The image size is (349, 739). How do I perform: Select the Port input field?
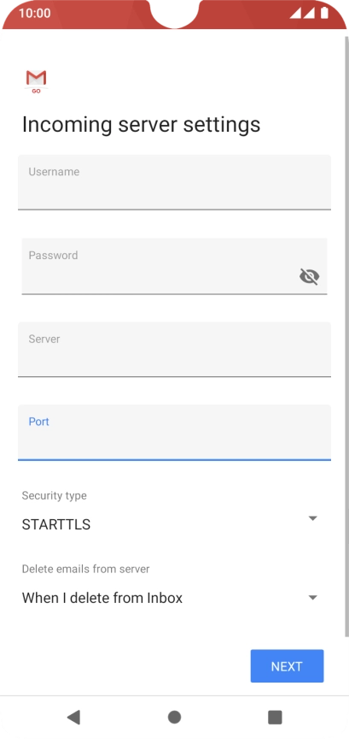point(174,432)
